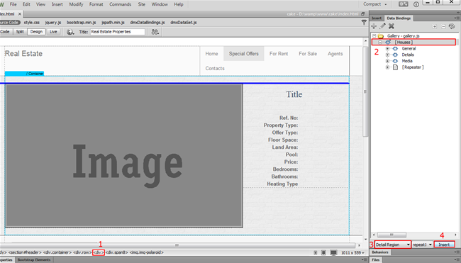Open the 1011 x 559 window size dropdown

pos(352,252)
